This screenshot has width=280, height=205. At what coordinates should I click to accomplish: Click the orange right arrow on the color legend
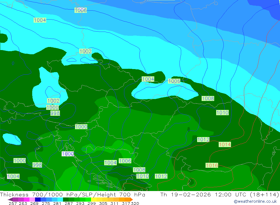pos(131,199)
